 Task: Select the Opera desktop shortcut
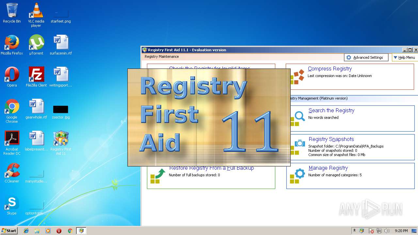tap(12, 77)
